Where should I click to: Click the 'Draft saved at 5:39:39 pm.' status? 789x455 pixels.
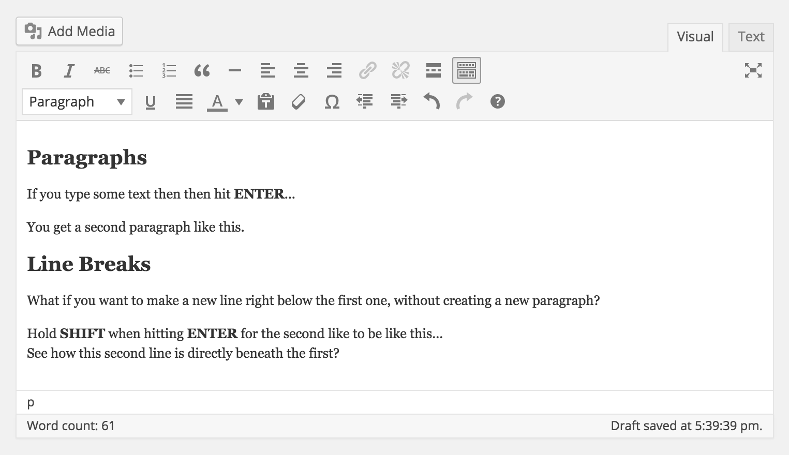tap(687, 426)
